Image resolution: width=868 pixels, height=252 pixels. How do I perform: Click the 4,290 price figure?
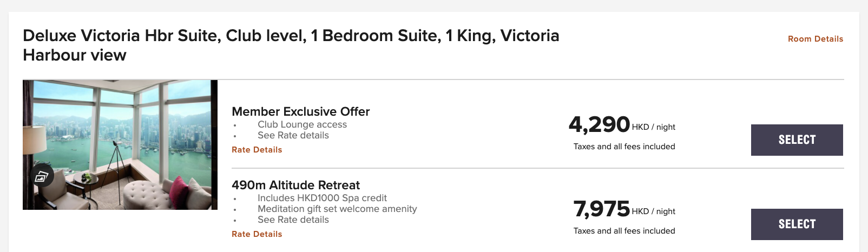click(599, 125)
